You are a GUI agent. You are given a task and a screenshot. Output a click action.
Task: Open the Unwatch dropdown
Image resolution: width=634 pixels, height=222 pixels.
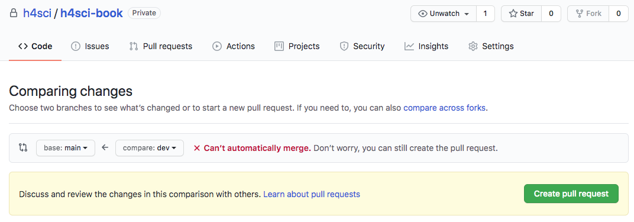click(x=444, y=14)
